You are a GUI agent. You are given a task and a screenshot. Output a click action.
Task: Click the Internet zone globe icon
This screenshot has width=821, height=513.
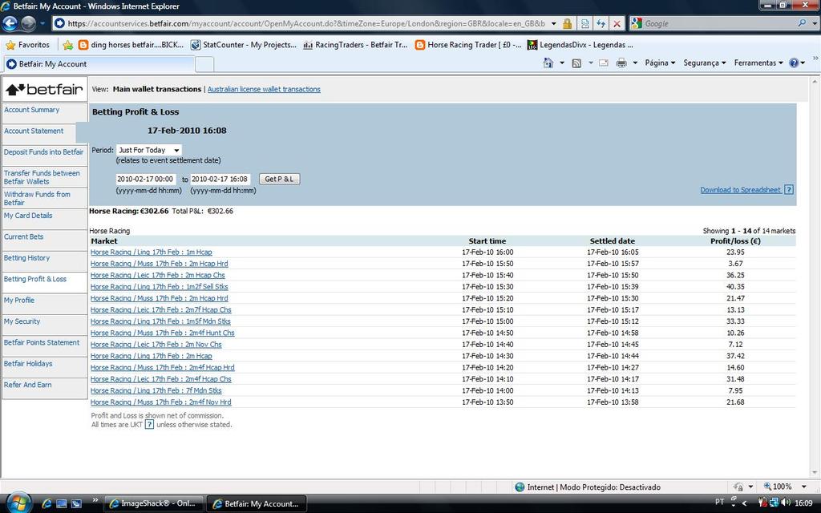pyautogui.click(x=520, y=487)
